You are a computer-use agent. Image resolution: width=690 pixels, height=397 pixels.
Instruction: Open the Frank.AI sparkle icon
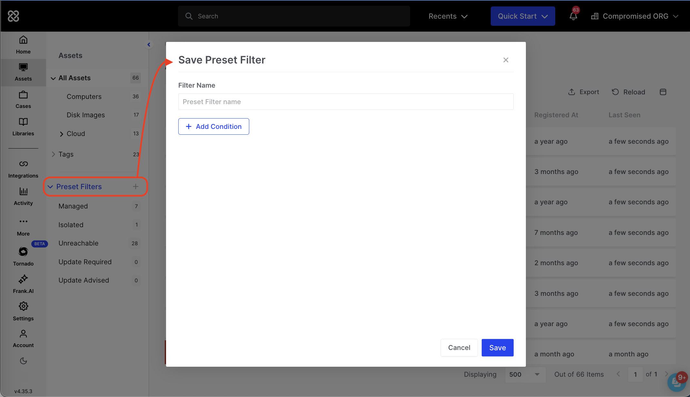click(23, 279)
